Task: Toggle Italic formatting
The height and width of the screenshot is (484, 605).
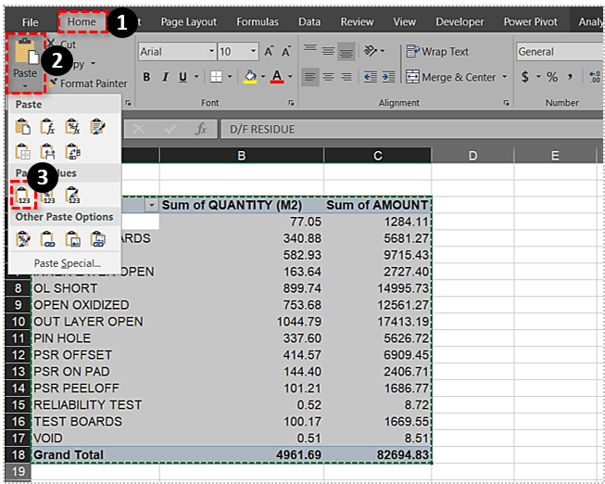Action: click(x=167, y=77)
